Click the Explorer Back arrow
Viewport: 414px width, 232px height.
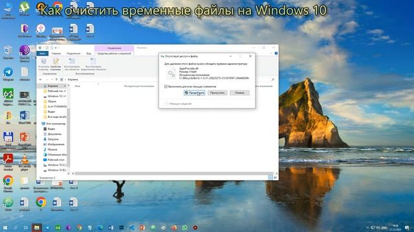pyautogui.click(x=41, y=79)
